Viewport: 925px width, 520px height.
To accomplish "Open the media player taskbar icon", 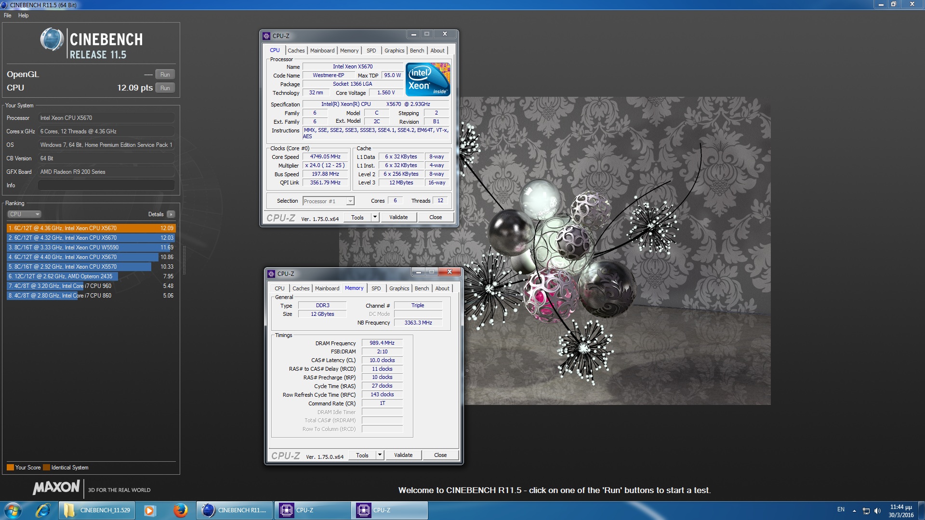I will coord(149,510).
